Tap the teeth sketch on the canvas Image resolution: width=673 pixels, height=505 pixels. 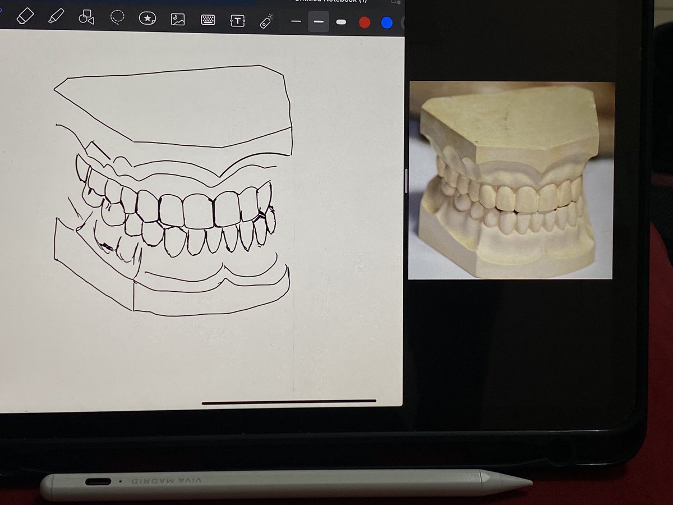point(174,190)
